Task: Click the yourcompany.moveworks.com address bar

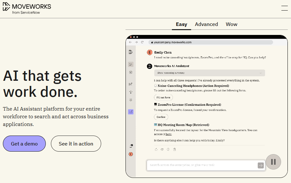Action: pyautogui.click(x=211, y=42)
